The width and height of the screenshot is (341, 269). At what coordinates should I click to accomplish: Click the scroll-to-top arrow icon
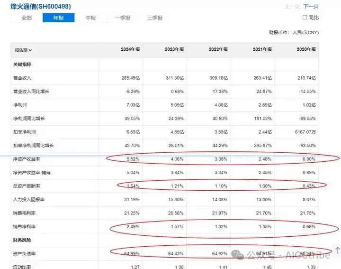(x=338, y=250)
